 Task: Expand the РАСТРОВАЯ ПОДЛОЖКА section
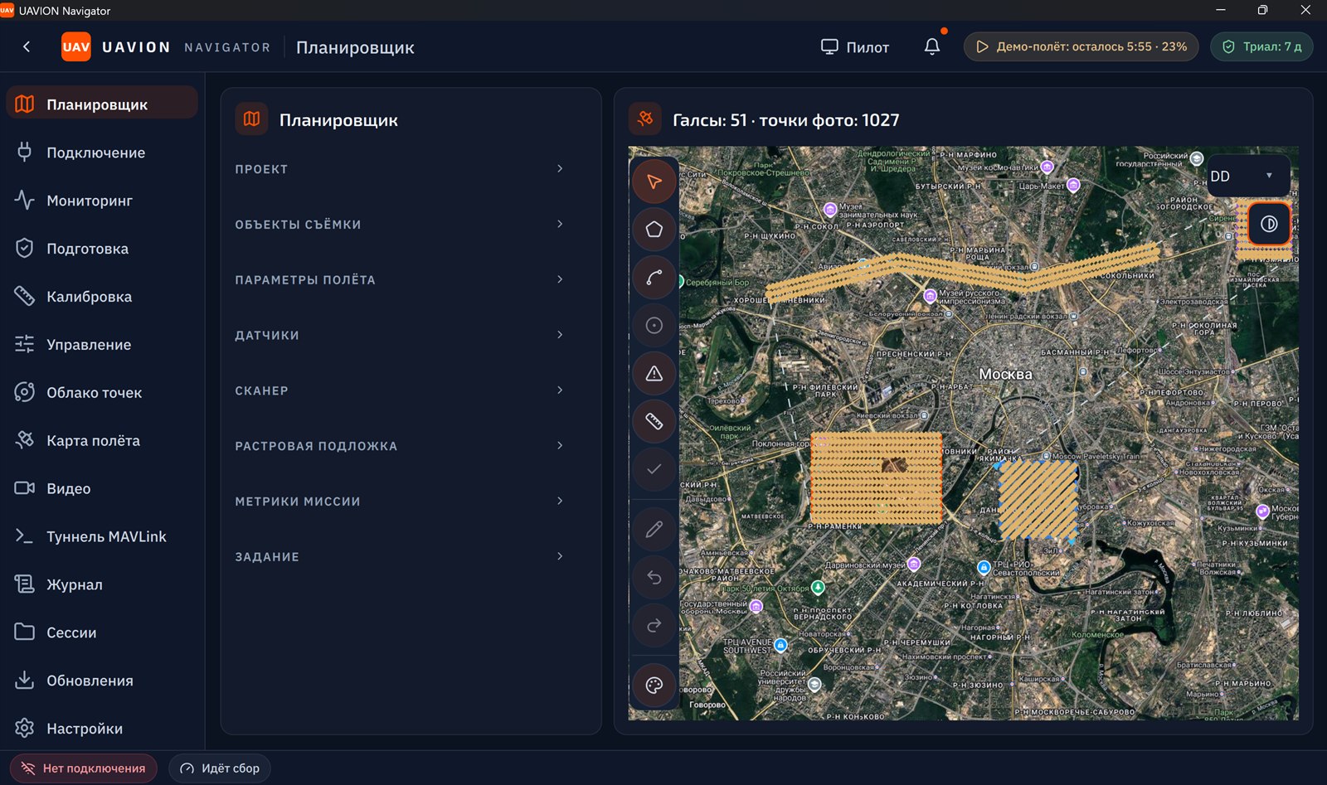coord(400,446)
